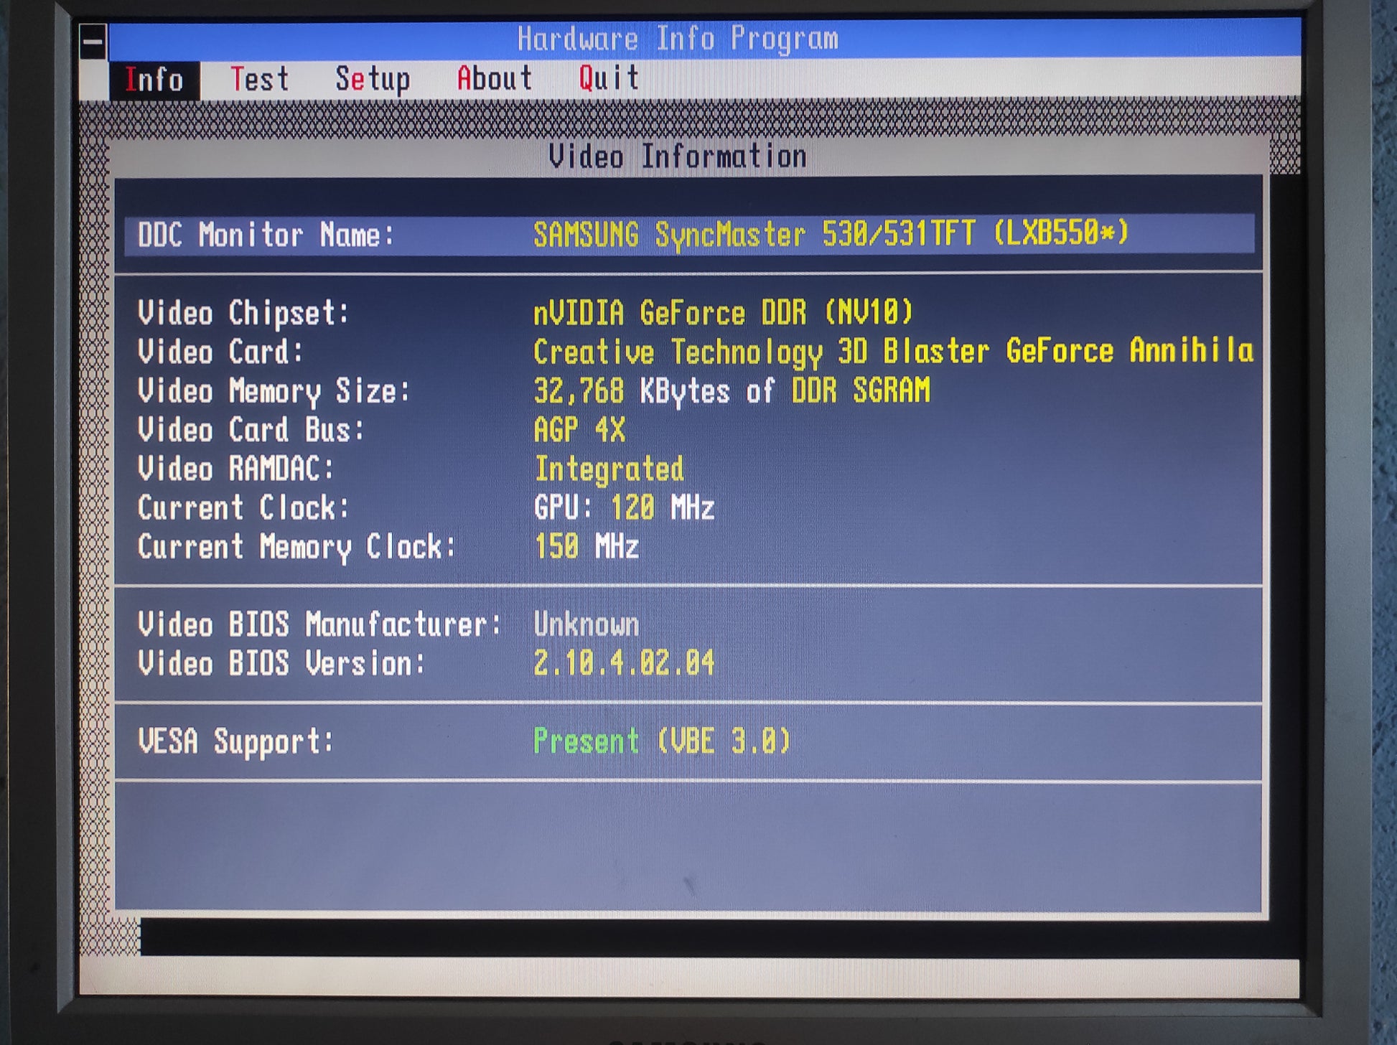Click the system menu dash icon
The width and height of the screenshot is (1397, 1045).
click(93, 42)
